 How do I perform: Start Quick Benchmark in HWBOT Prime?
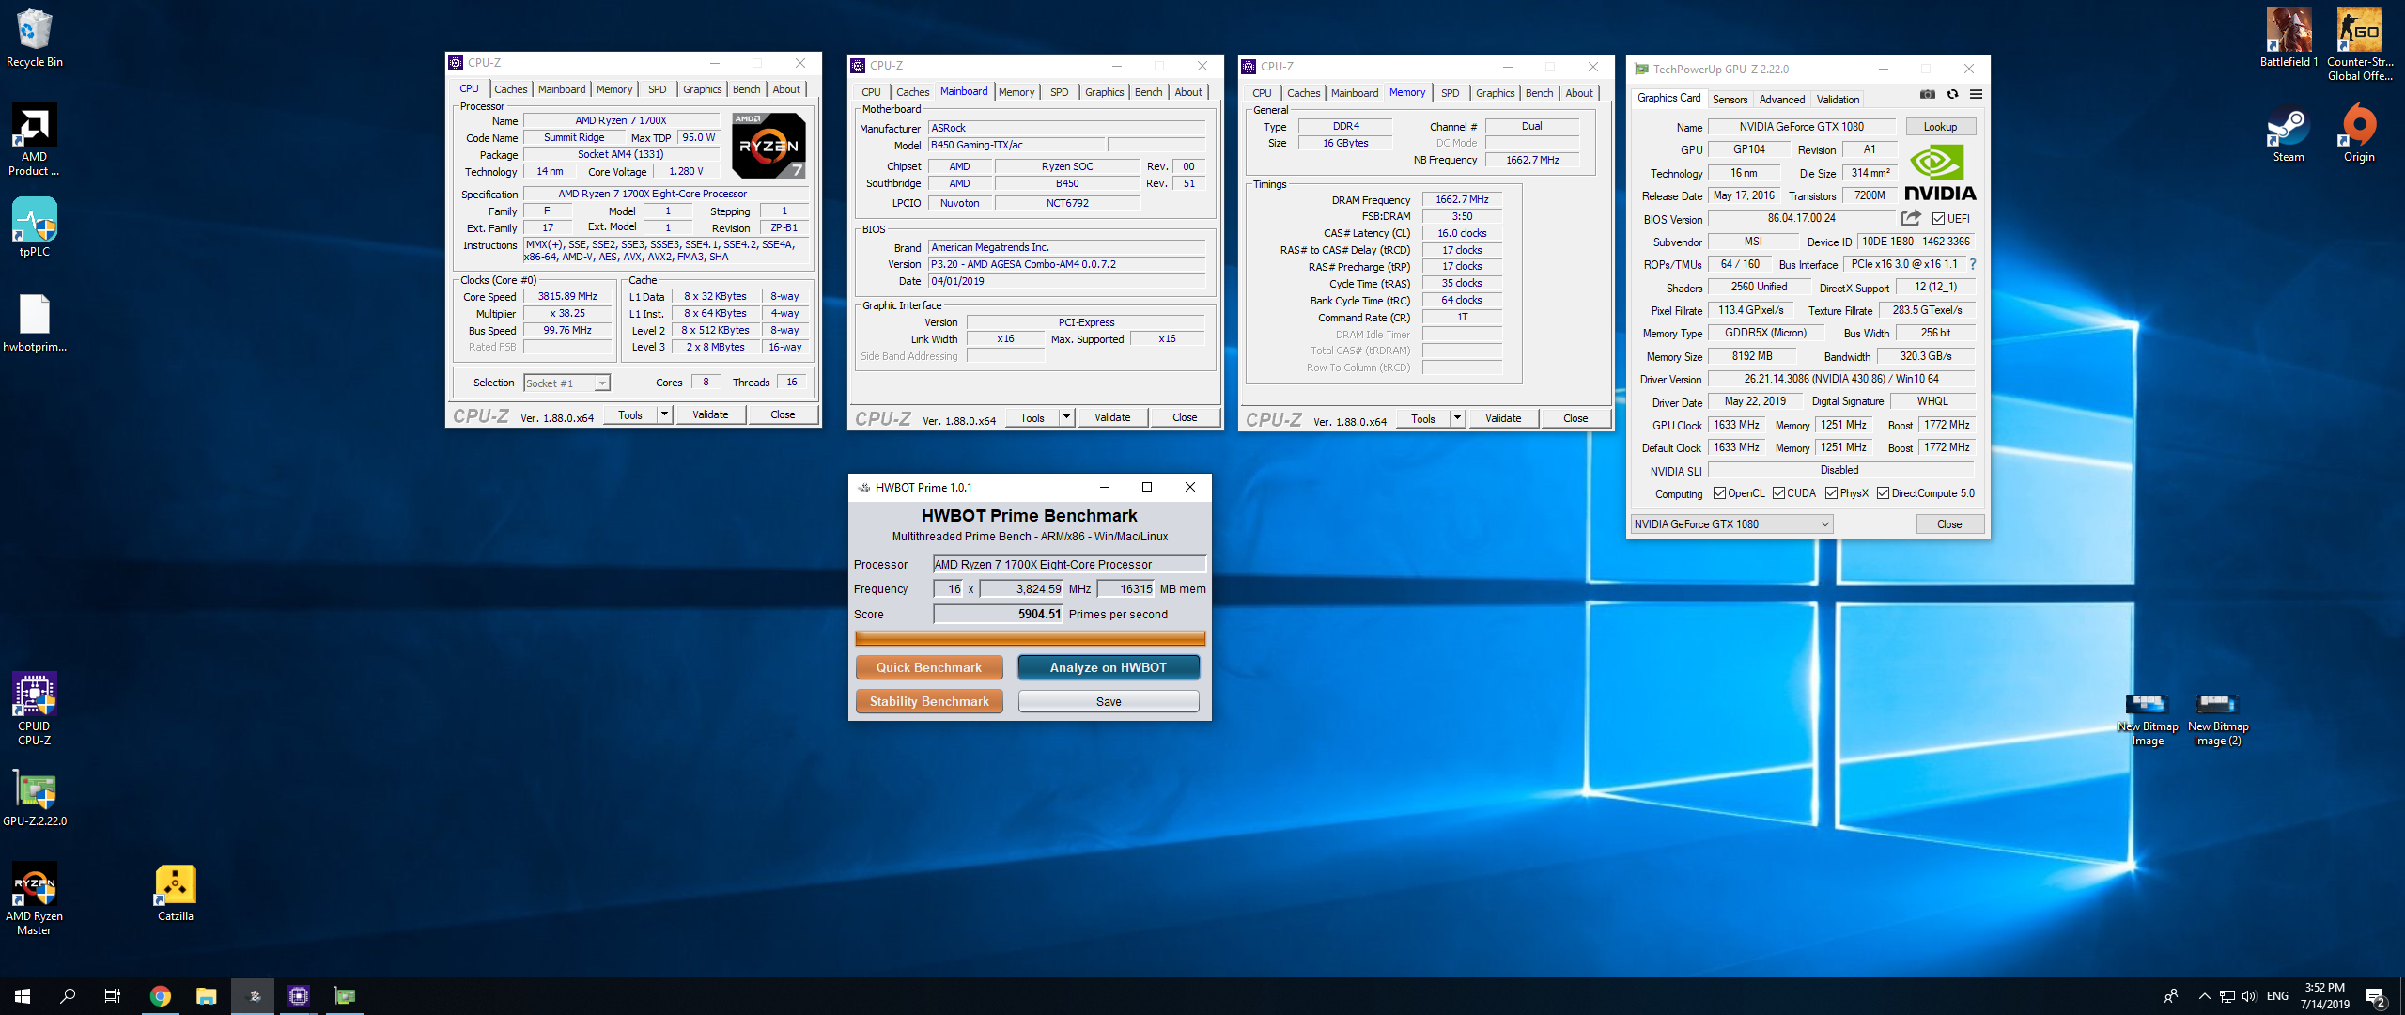click(x=928, y=667)
